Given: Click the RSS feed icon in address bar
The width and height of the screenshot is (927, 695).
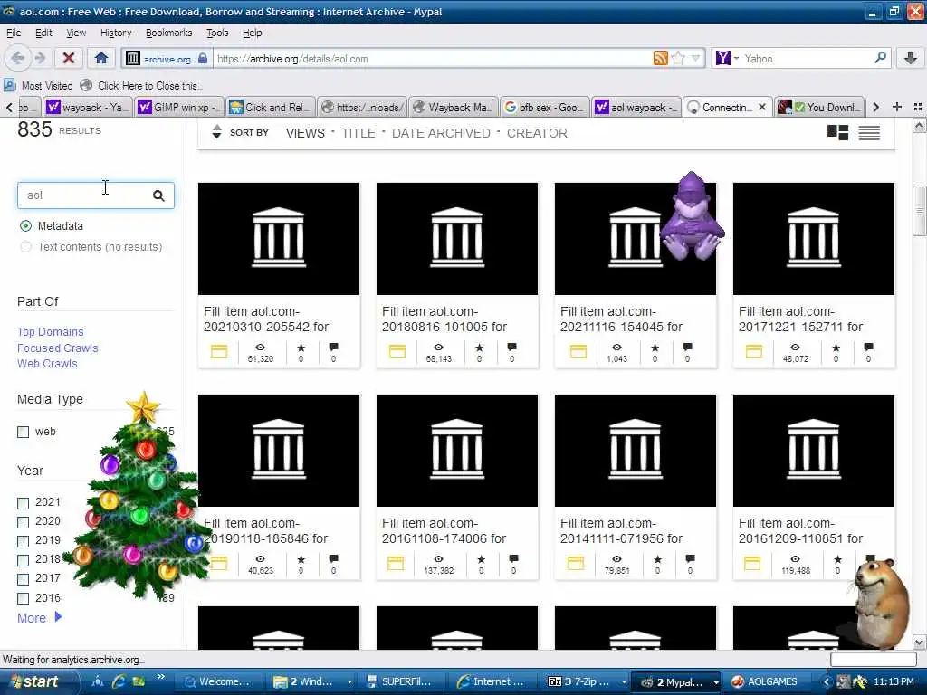Looking at the screenshot, I should tap(660, 58).
